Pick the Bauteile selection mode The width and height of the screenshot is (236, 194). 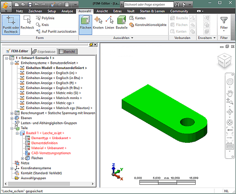pos(121,23)
